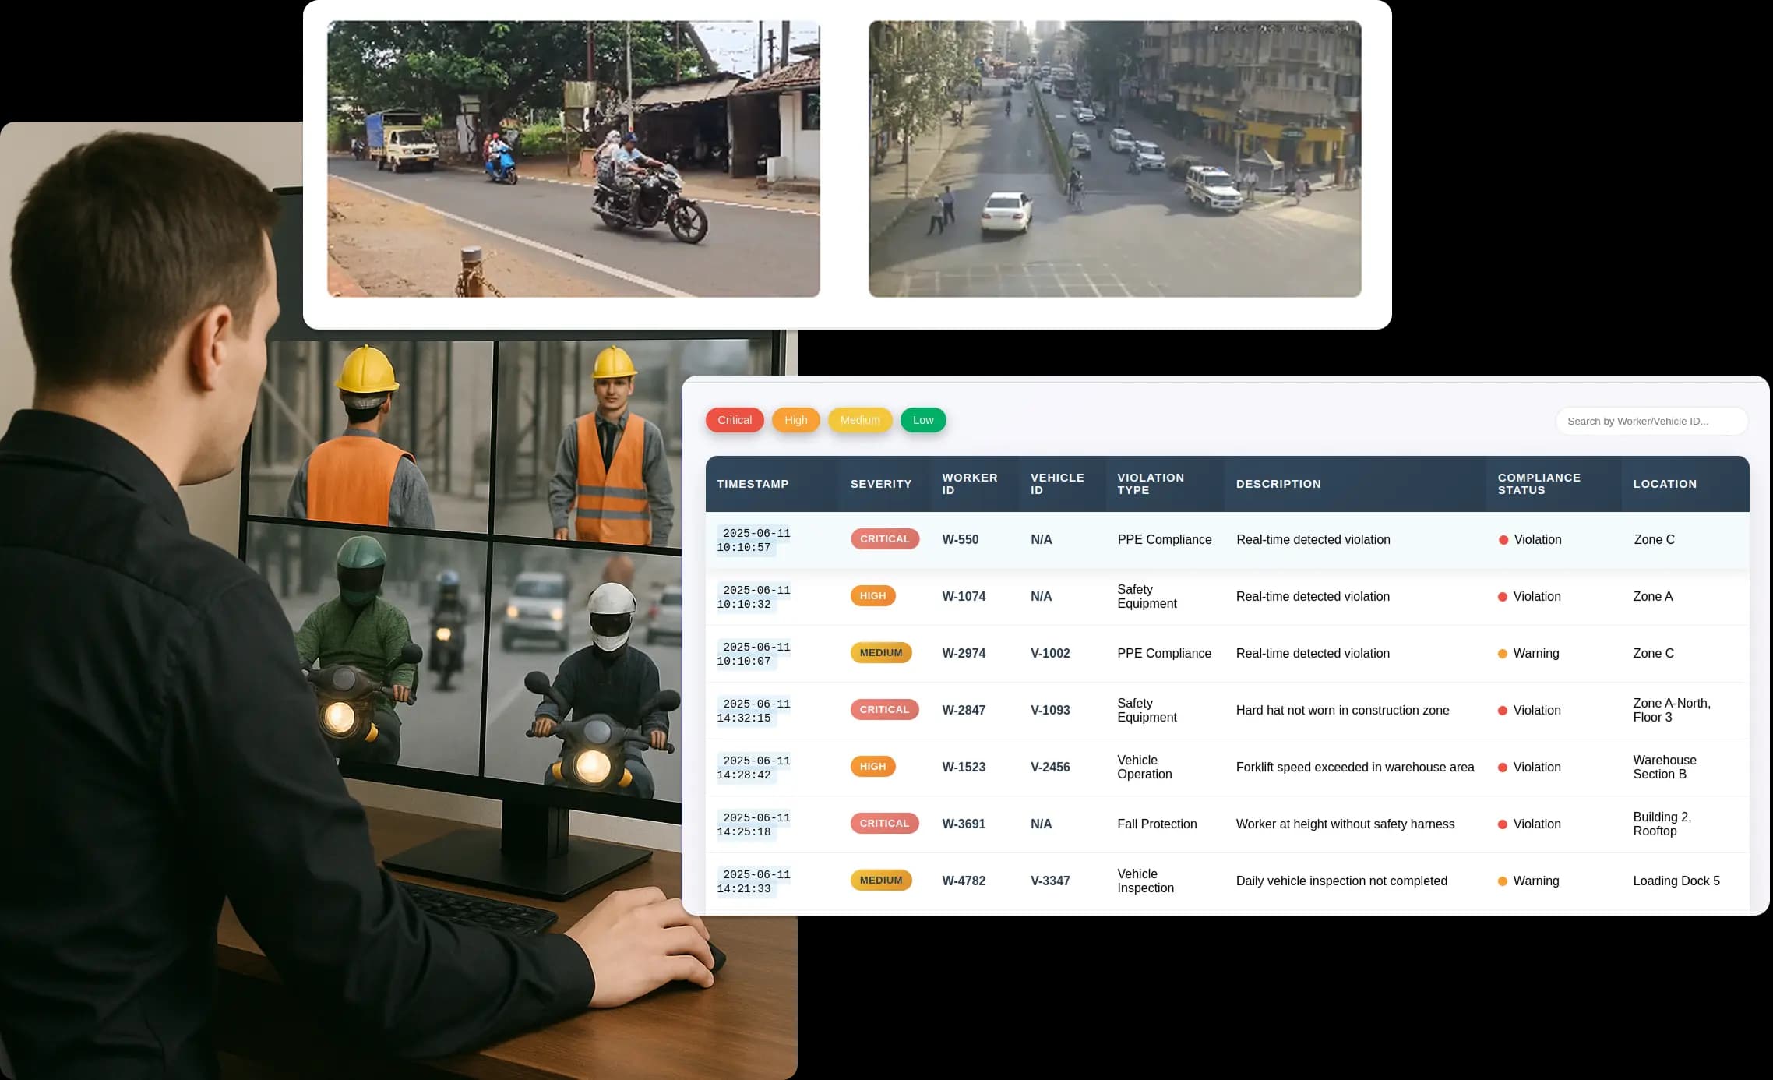Select worker ID W-3691
This screenshot has height=1080, width=1773.
coord(964,824)
